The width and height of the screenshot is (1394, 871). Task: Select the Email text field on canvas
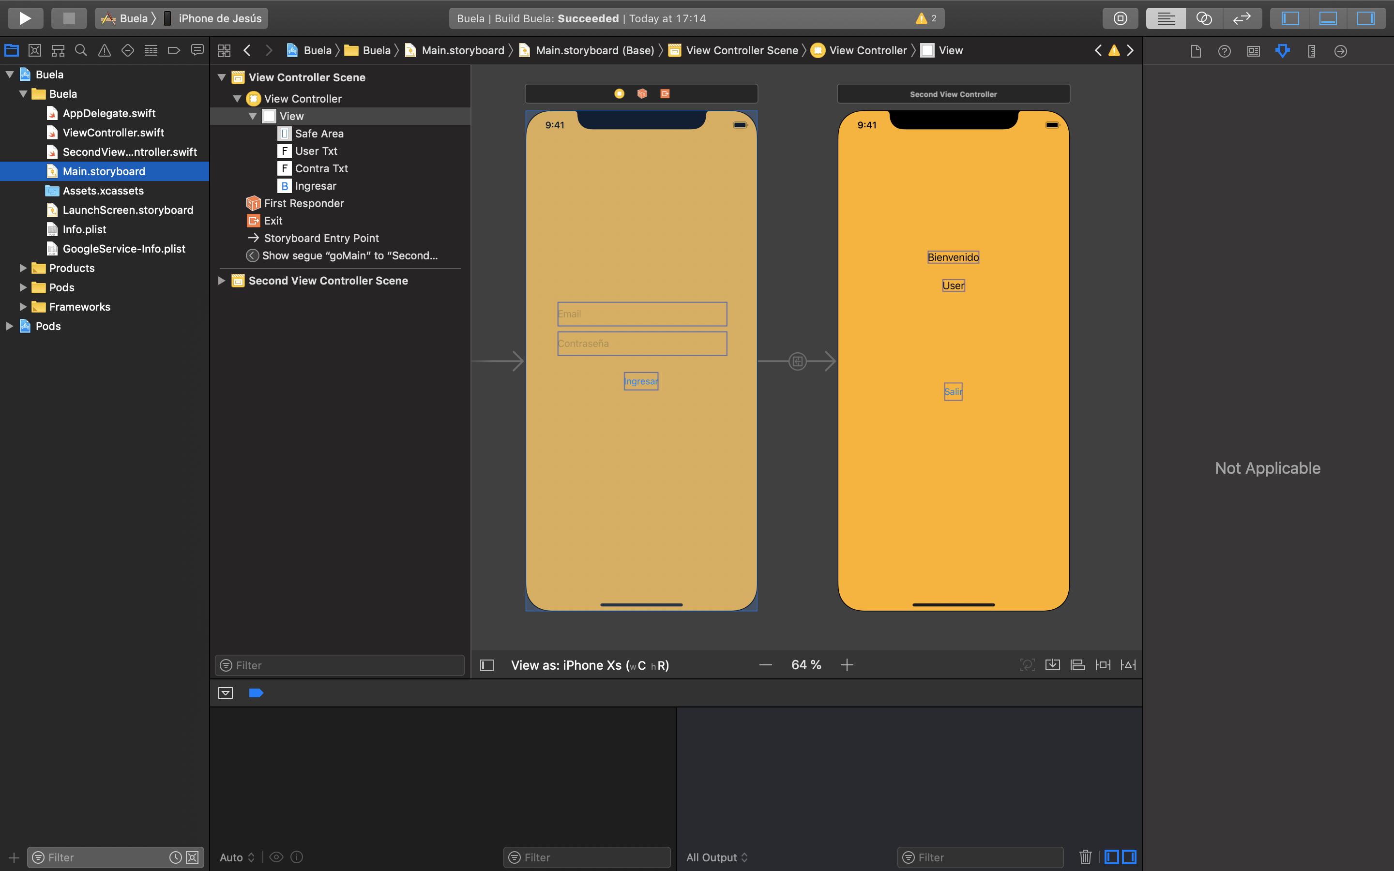tap(642, 314)
